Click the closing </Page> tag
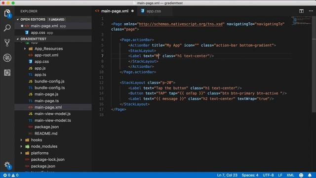This screenshot has height=178, width=316. click(118, 109)
